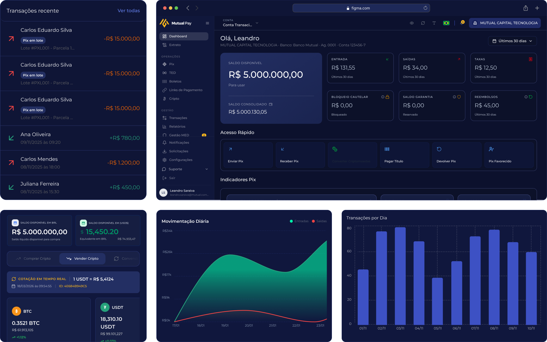Select the Carlos Mendes -R$ 1.200,00 transaction
This screenshot has width=547, height=342.
(73, 163)
